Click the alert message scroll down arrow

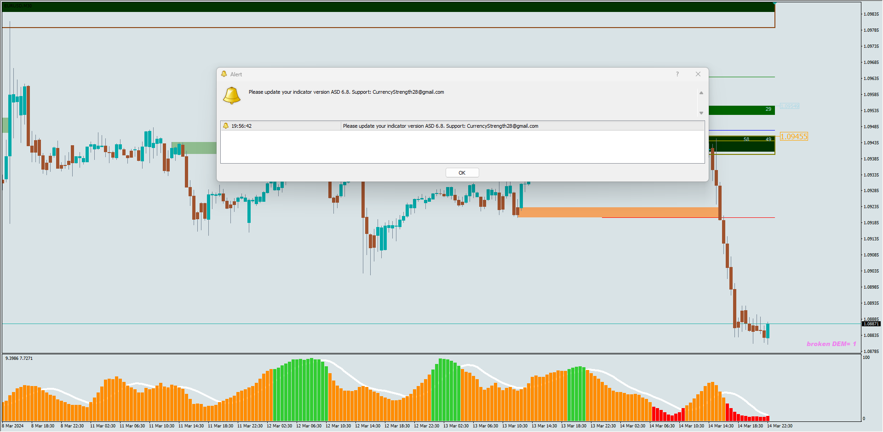point(701,113)
